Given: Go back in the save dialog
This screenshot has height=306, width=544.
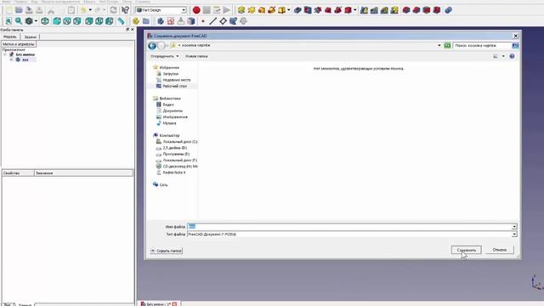Looking at the screenshot, I should click(152, 45).
